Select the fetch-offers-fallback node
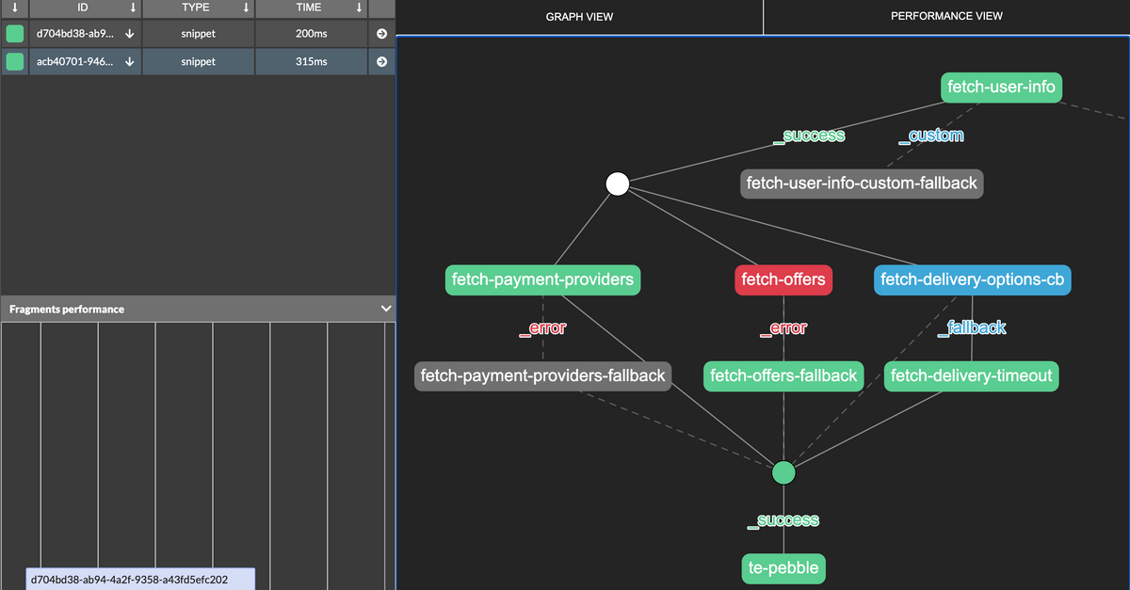This screenshot has height=590, width=1130. click(783, 376)
